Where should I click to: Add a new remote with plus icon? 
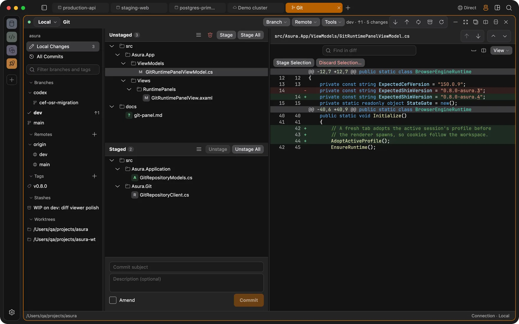94,134
